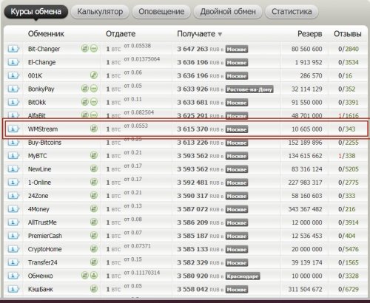Click the green badge in КэшБанк row
370x303 pixels.
pyautogui.click(x=94, y=288)
